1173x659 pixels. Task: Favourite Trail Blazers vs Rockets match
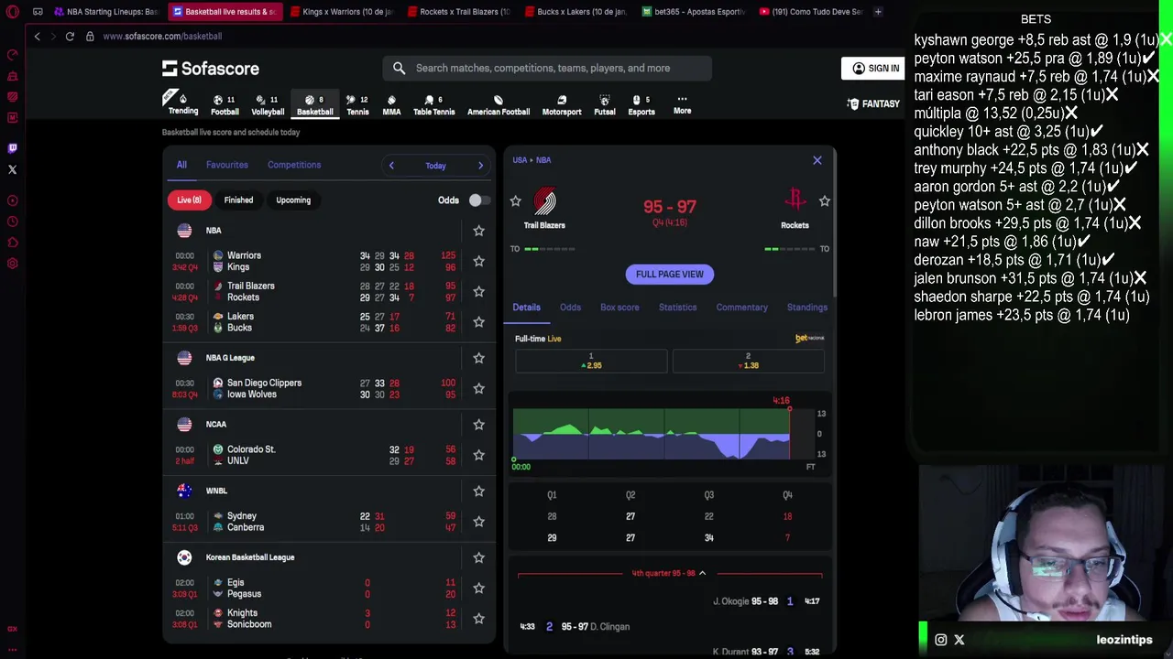[478, 291]
